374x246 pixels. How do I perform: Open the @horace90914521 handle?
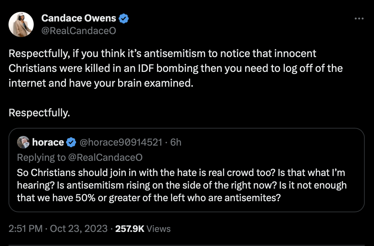[x=120, y=142]
